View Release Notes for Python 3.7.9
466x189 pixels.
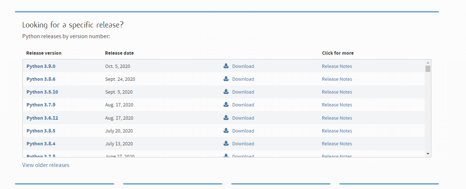click(337, 105)
